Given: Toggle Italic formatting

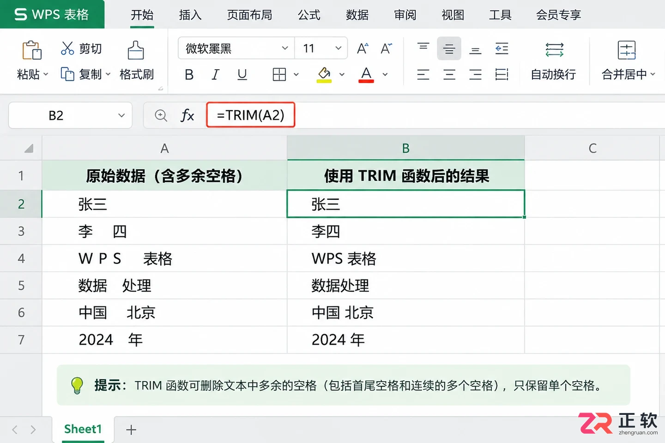Looking at the screenshot, I should pos(215,74).
